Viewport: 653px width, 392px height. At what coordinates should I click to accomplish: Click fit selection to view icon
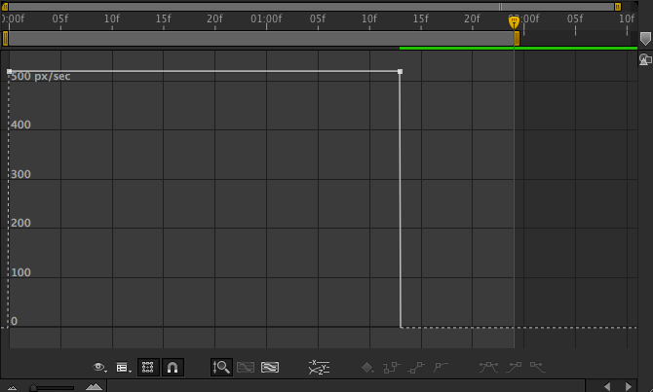point(246,367)
